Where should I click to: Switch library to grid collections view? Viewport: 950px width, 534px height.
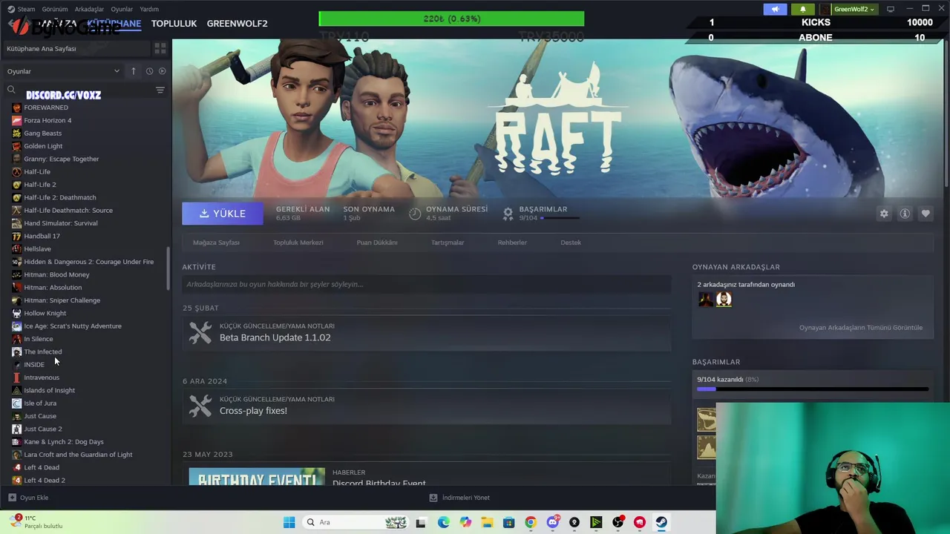point(160,48)
